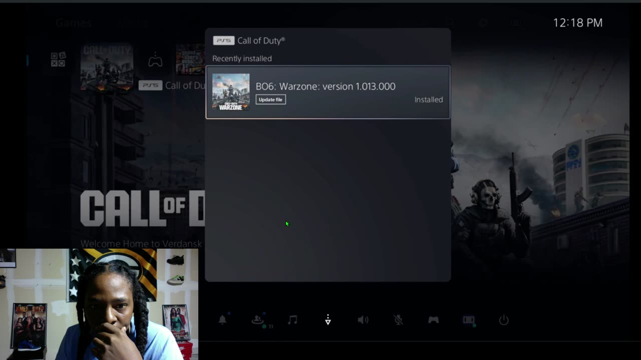The height and width of the screenshot is (360, 641).
Task: Open the Notifications bell in control center
Action: tap(222, 320)
